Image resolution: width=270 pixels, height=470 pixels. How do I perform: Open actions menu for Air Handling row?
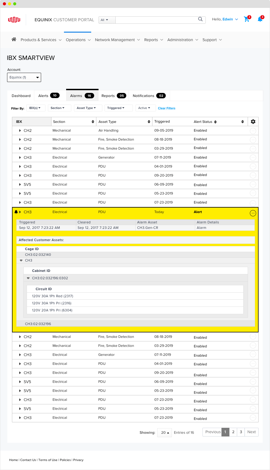tap(253, 131)
